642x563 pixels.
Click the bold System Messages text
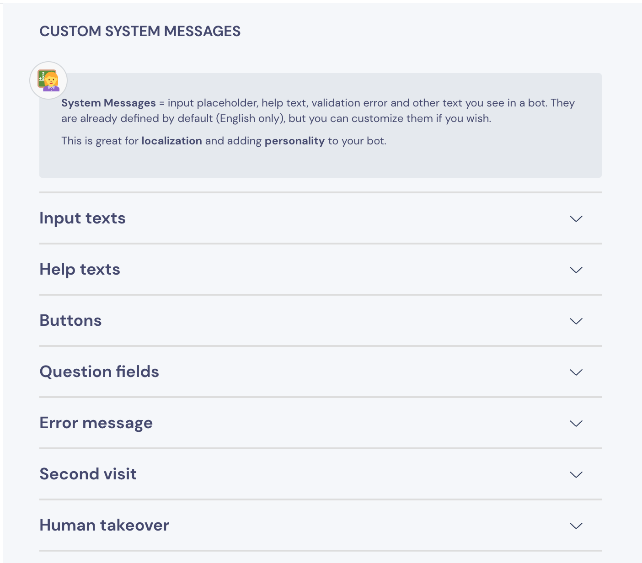coord(109,103)
